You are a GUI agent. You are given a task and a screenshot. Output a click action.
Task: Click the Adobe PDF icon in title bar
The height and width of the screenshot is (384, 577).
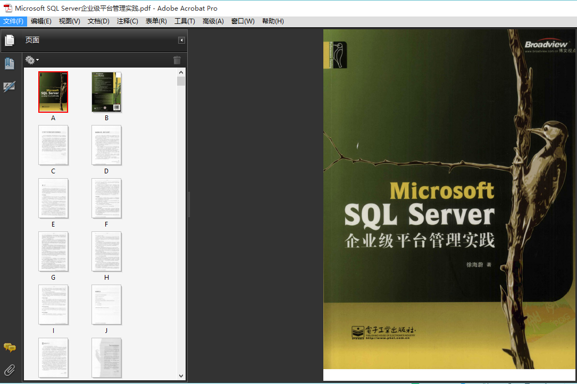[x=8, y=8]
